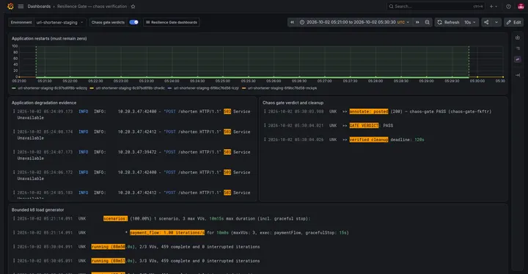Open the Grafana home logo
This screenshot has height=274, width=528.
coord(10,7)
